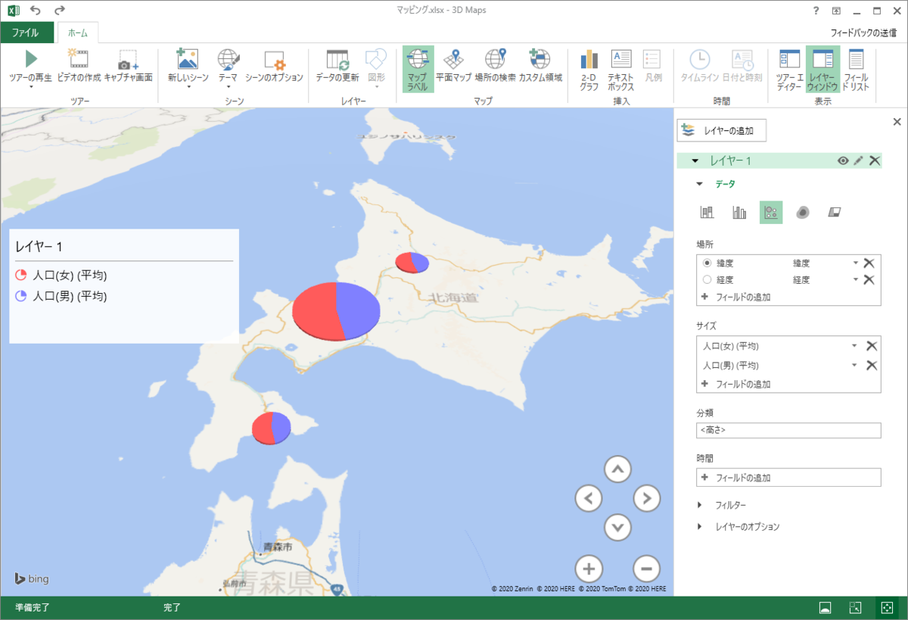Select the 経度 radio button

coord(707,279)
